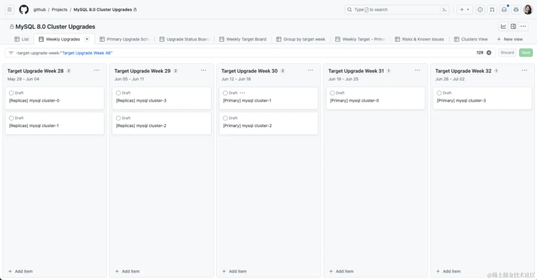This screenshot has width=537, height=280.
Task: Open the notifications inbox icon
Action: point(504,10)
